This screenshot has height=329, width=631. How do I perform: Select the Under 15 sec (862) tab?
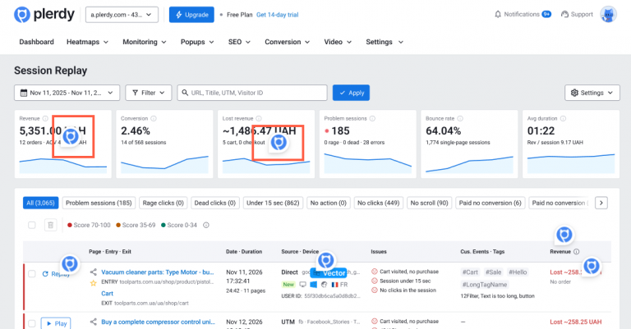[273, 203]
